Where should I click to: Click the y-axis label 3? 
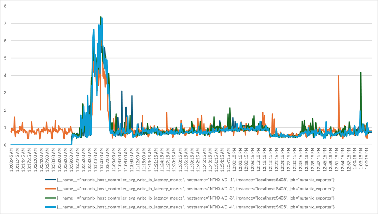point(5,93)
